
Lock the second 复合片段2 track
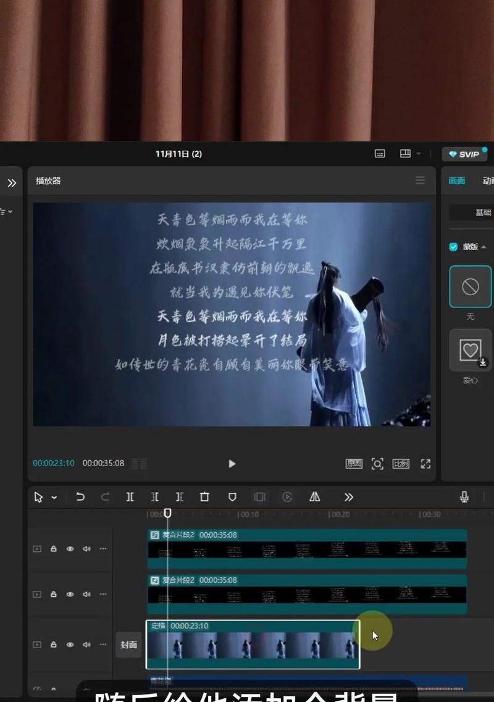(x=53, y=594)
